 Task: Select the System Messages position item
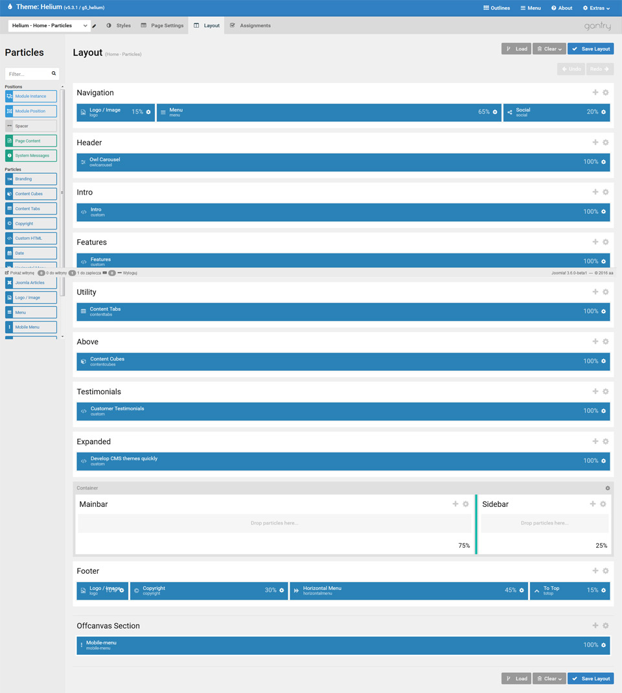click(31, 156)
